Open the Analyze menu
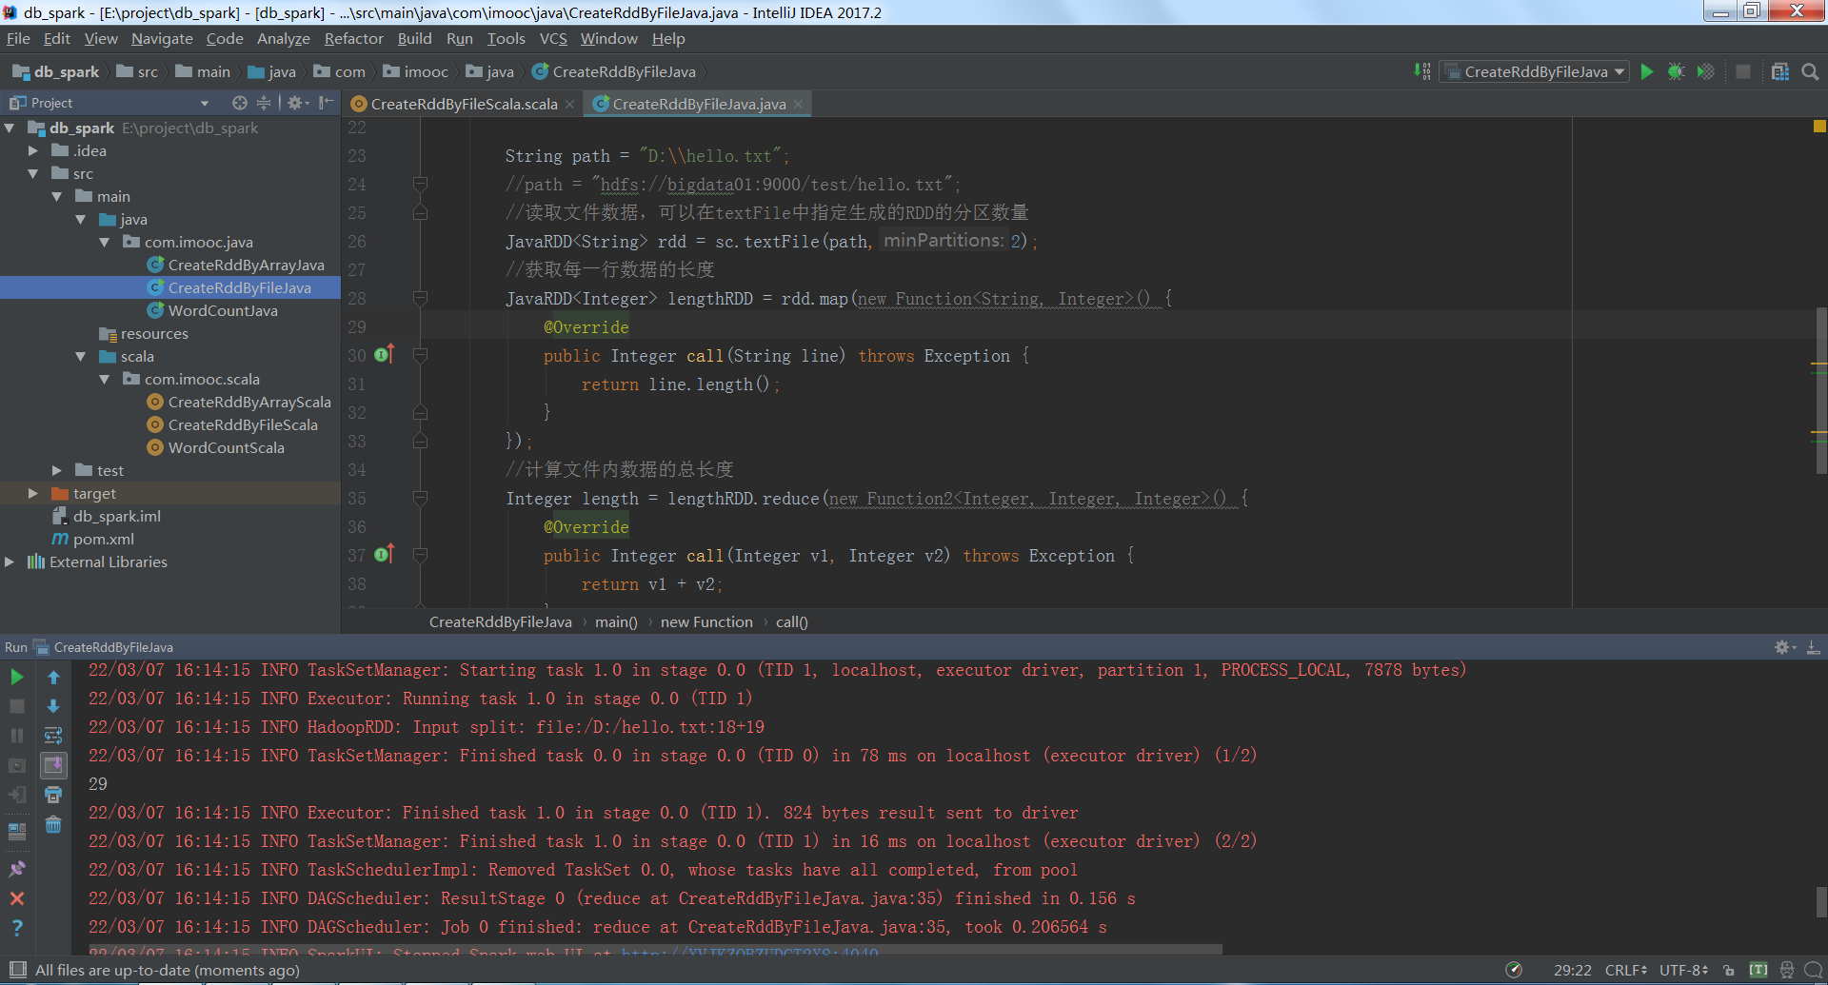The width and height of the screenshot is (1828, 985). [283, 39]
